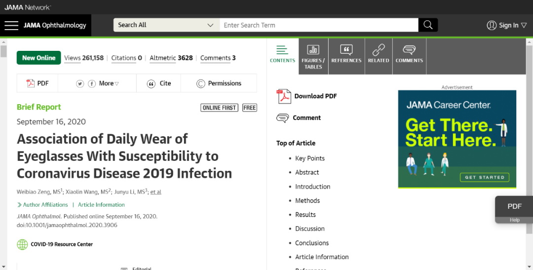The image size is (533, 270).
Task: Jump to Article Information in contents list
Action: tap(322, 257)
